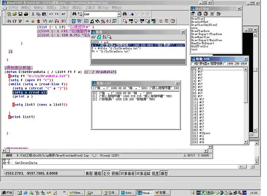
Task: Click into the 'car' search text field
Action: 100,14
